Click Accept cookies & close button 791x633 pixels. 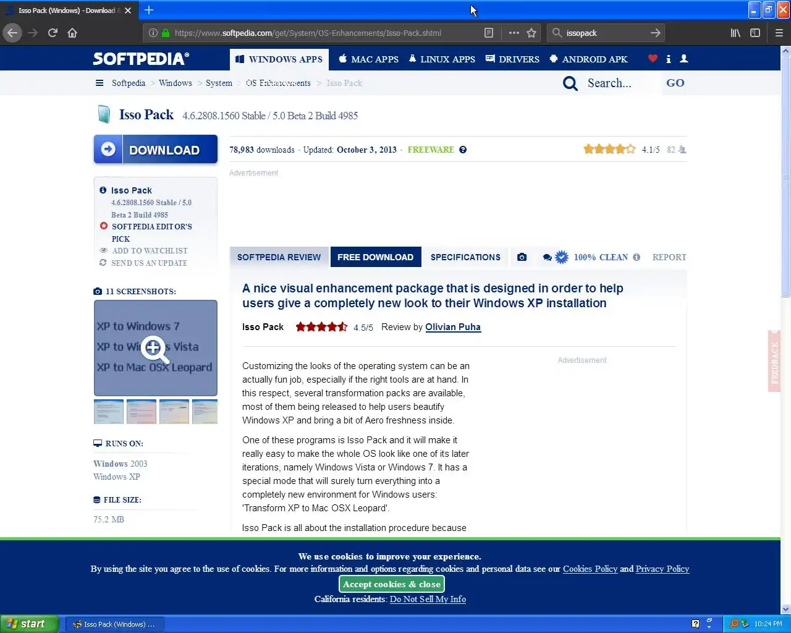click(x=392, y=584)
